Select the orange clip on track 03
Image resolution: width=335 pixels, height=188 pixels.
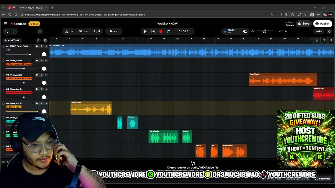pos(283,80)
